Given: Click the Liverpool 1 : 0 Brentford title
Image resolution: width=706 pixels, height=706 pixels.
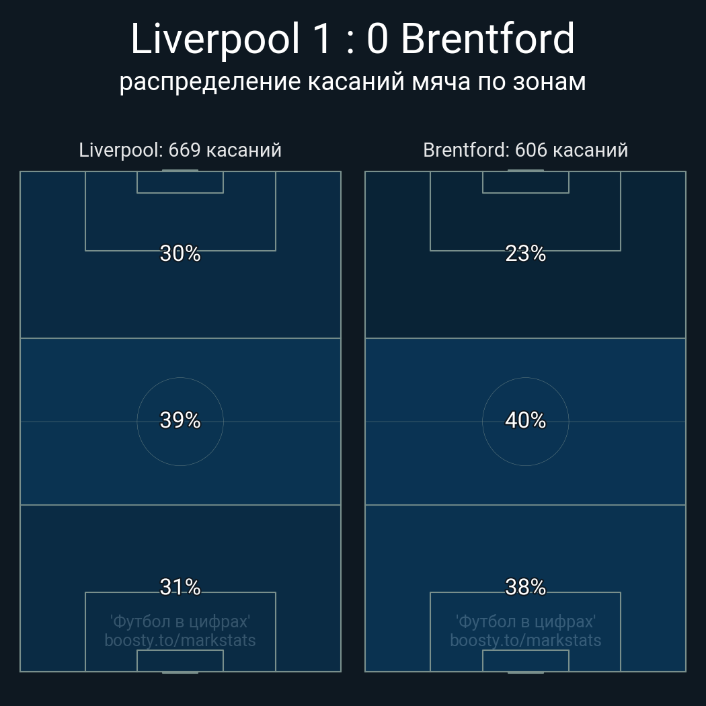Looking at the screenshot, I should (x=352, y=39).
